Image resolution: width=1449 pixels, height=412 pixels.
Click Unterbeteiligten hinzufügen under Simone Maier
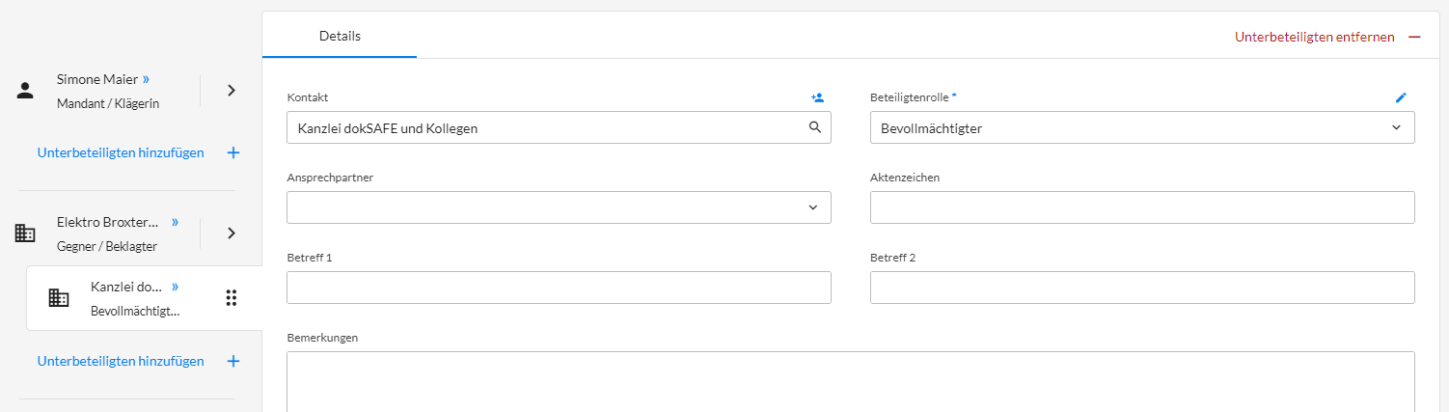[121, 152]
